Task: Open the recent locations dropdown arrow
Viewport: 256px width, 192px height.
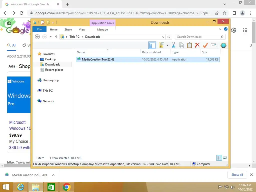Action: click(50, 37)
